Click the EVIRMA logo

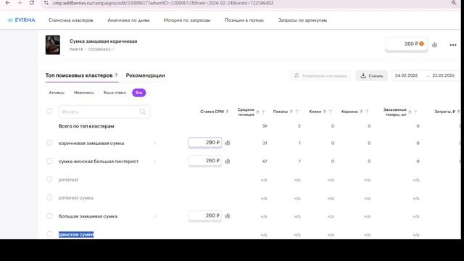[x=21, y=20]
